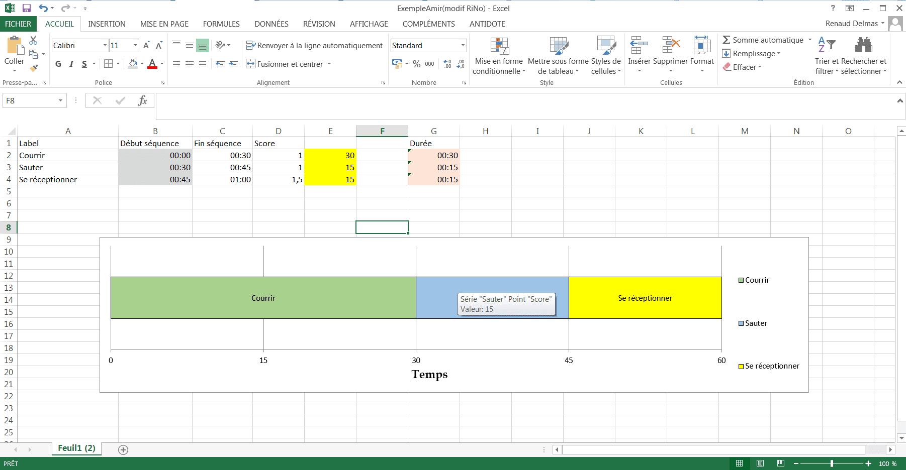Image resolution: width=906 pixels, height=470 pixels.
Task: Open Mise en forme conditionnelle
Action: coord(499,56)
